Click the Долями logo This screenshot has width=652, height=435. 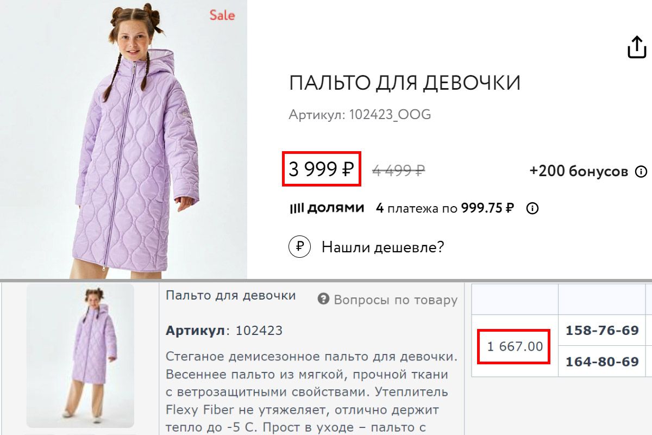coord(325,208)
